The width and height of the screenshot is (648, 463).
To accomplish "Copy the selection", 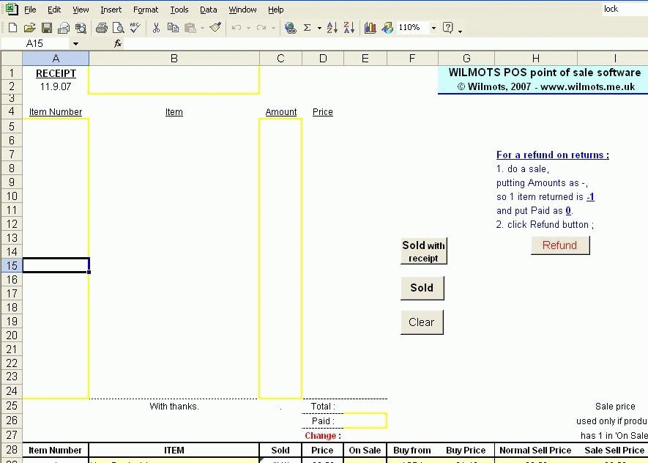I will pyautogui.click(x=173, y=28).
